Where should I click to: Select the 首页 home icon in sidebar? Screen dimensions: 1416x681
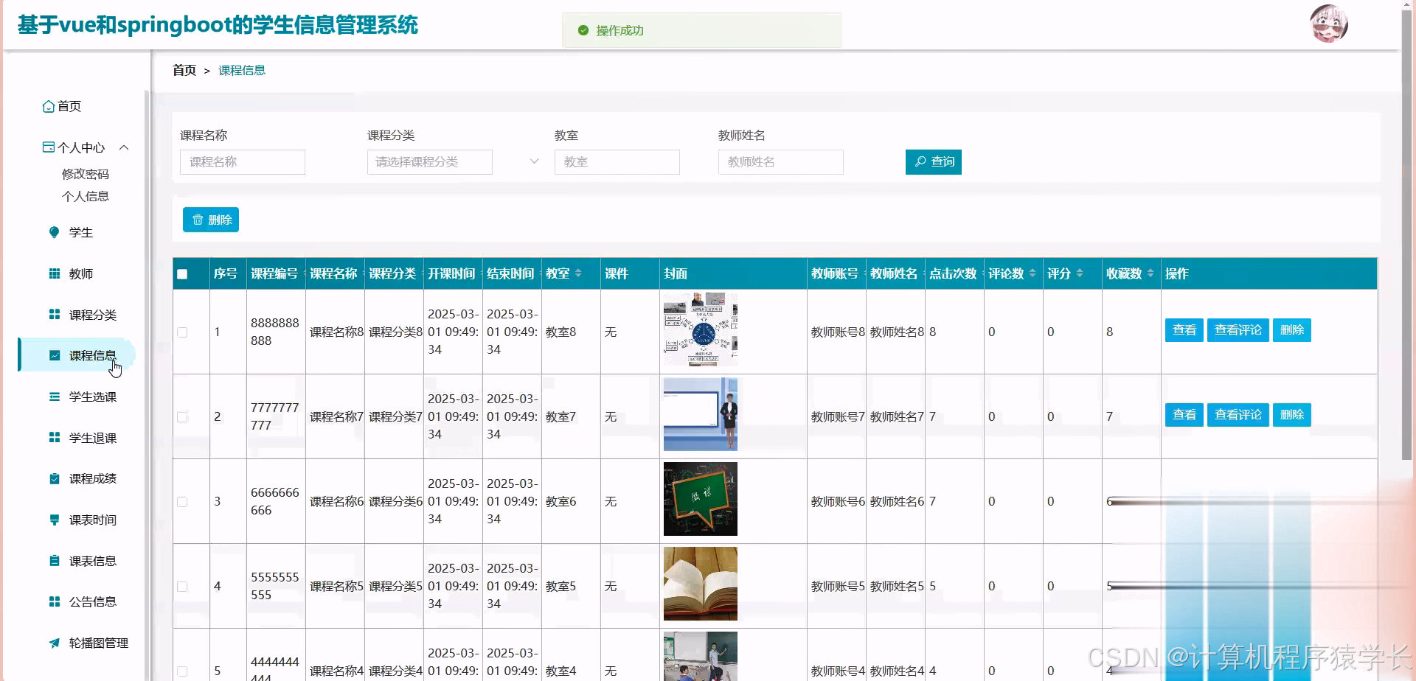[49, 105]
